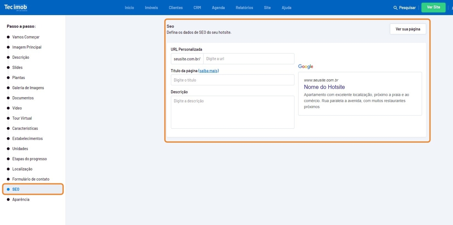Image resolution: width=453 pixels, height=225 pixels.
Task: Go to the Clientes menu
Action: 176,8
